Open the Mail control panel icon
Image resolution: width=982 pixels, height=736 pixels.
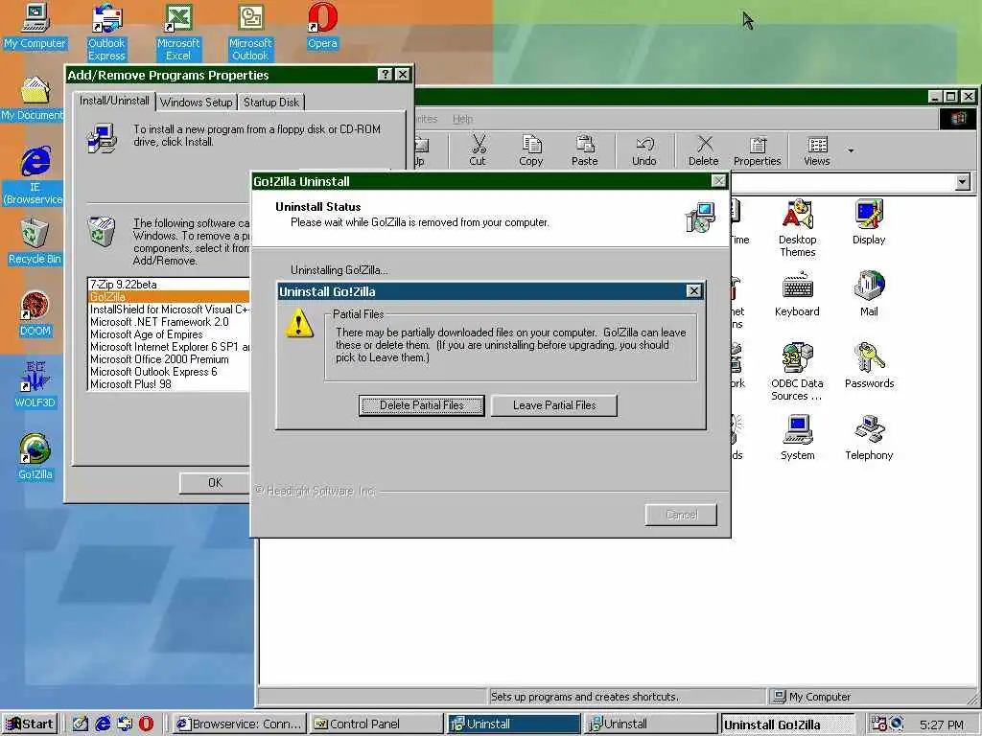pyautogui.click(x=869, y=294)
